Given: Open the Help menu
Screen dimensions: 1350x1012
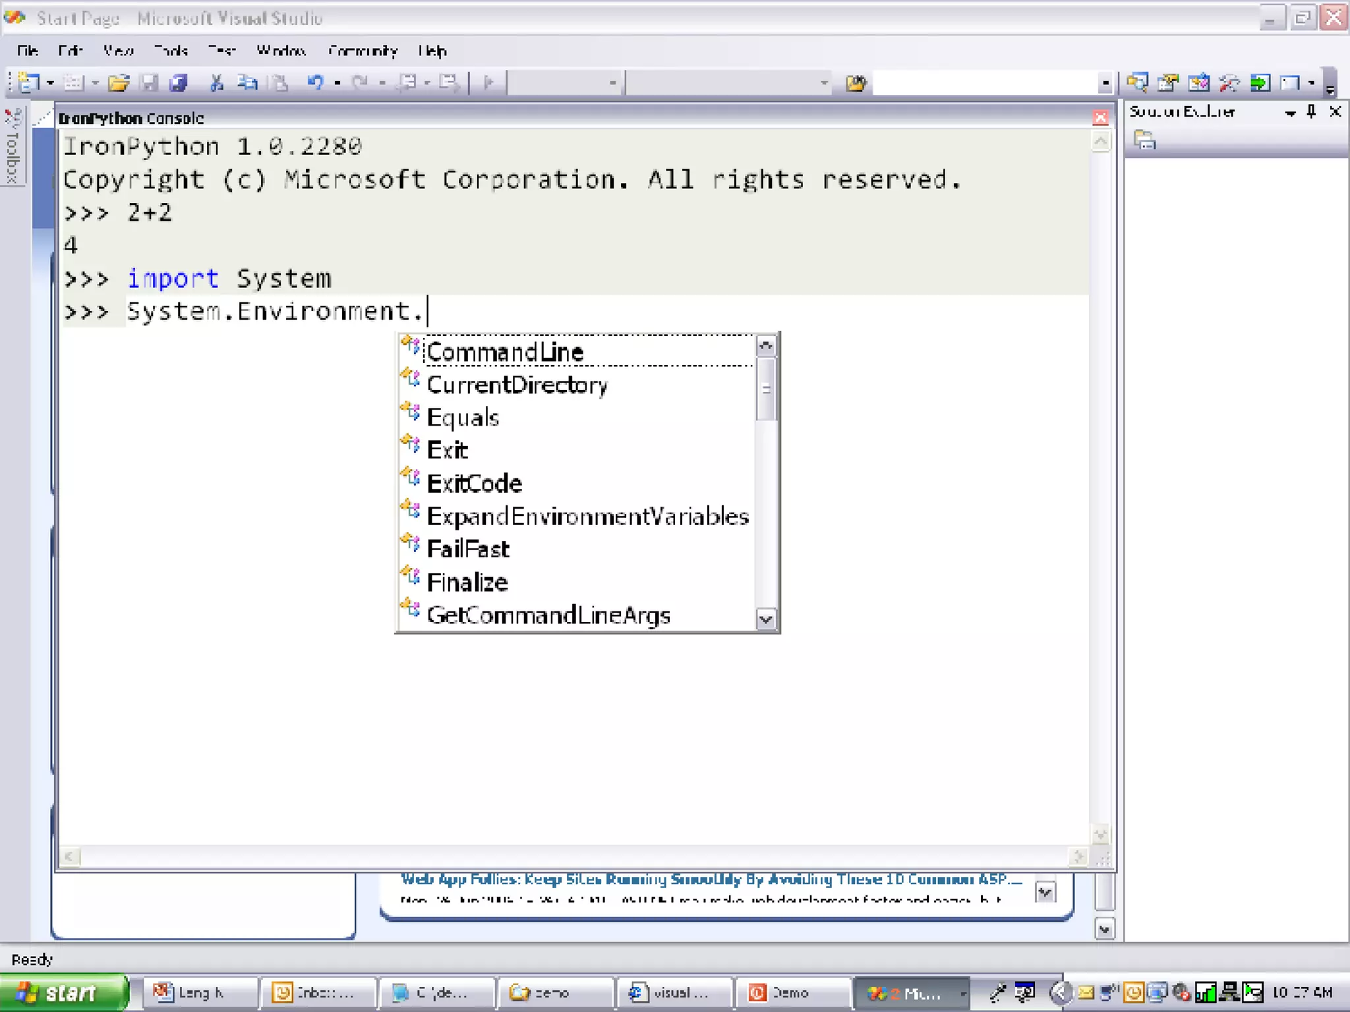Looking at the screenshot, I should coord(432,51).
